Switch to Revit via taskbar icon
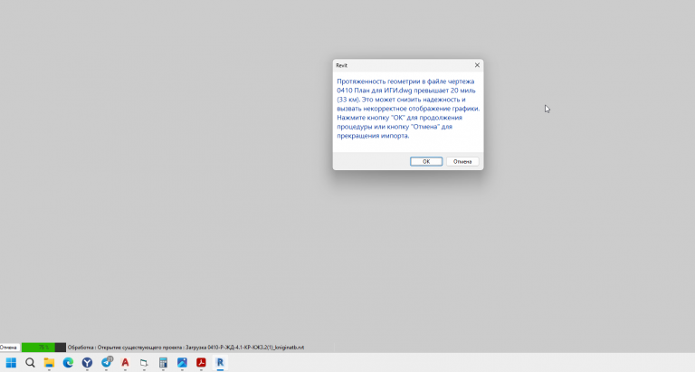The image size is (695, 372). [x=220, y=363]
